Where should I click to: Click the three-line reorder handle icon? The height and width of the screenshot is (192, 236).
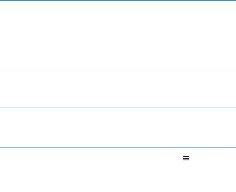[186, 158]
